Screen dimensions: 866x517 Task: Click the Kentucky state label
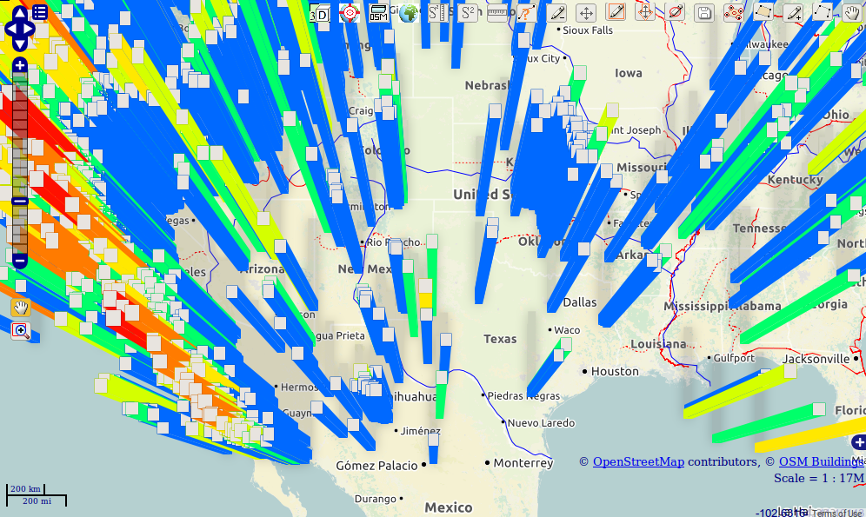(x=795, y=180)
